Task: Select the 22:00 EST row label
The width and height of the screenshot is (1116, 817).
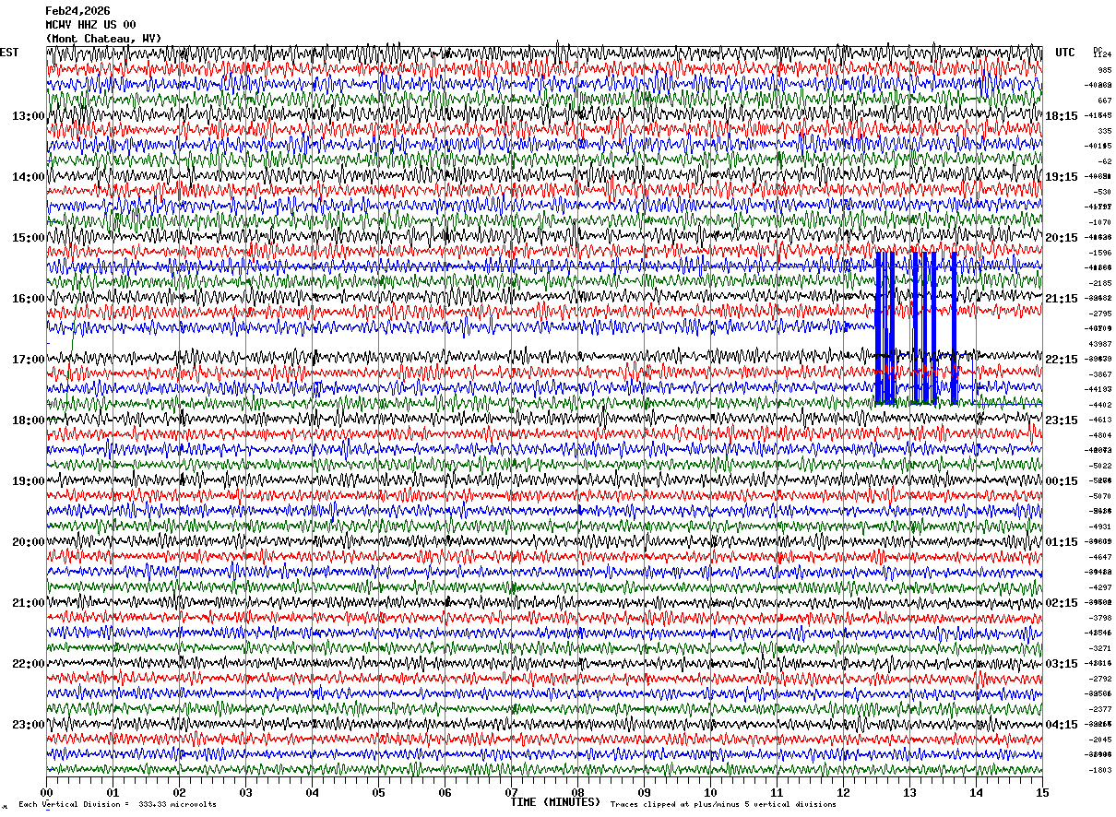Action: pyautogui.click(x=29, y=664)
